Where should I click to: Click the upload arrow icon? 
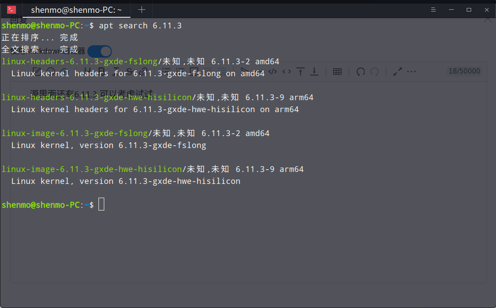click(300, 71)
